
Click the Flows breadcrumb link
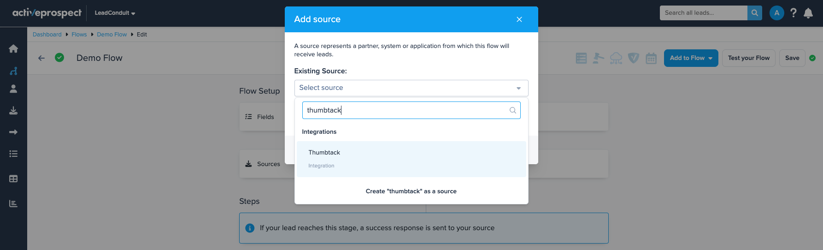tap(79, 35)
